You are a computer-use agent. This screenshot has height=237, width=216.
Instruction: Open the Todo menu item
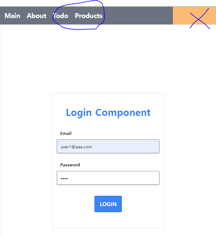pyautogui.click(x=60, y=16)
